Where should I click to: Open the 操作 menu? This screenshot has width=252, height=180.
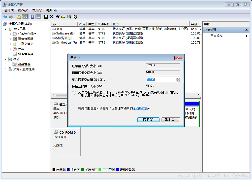tap(23, 10)
